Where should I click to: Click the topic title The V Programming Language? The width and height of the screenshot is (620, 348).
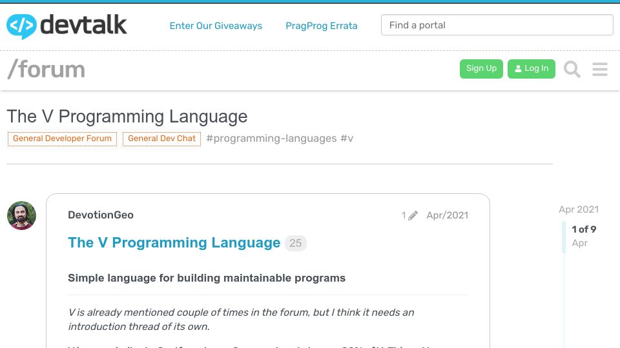pos(127,117)
